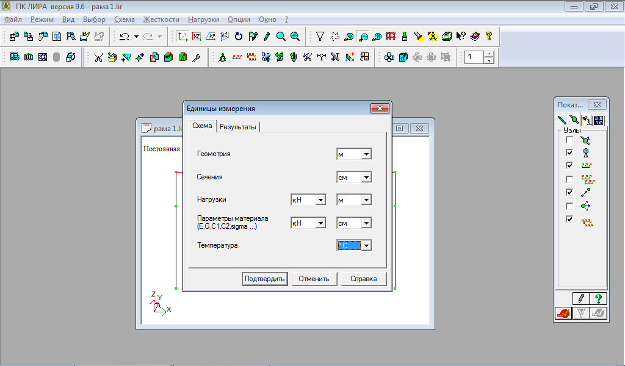
Task: Click the polygon selection star icon
Action: point(334,37)
